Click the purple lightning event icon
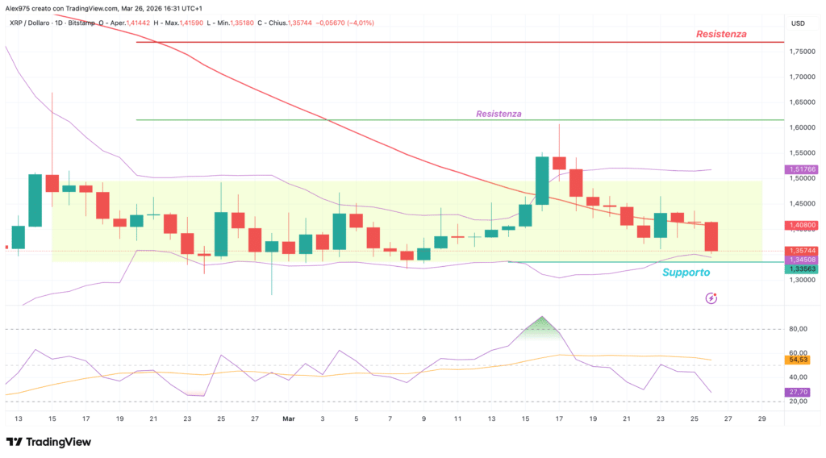This screenshot has height=458, width=826. [x=711, y=298]
